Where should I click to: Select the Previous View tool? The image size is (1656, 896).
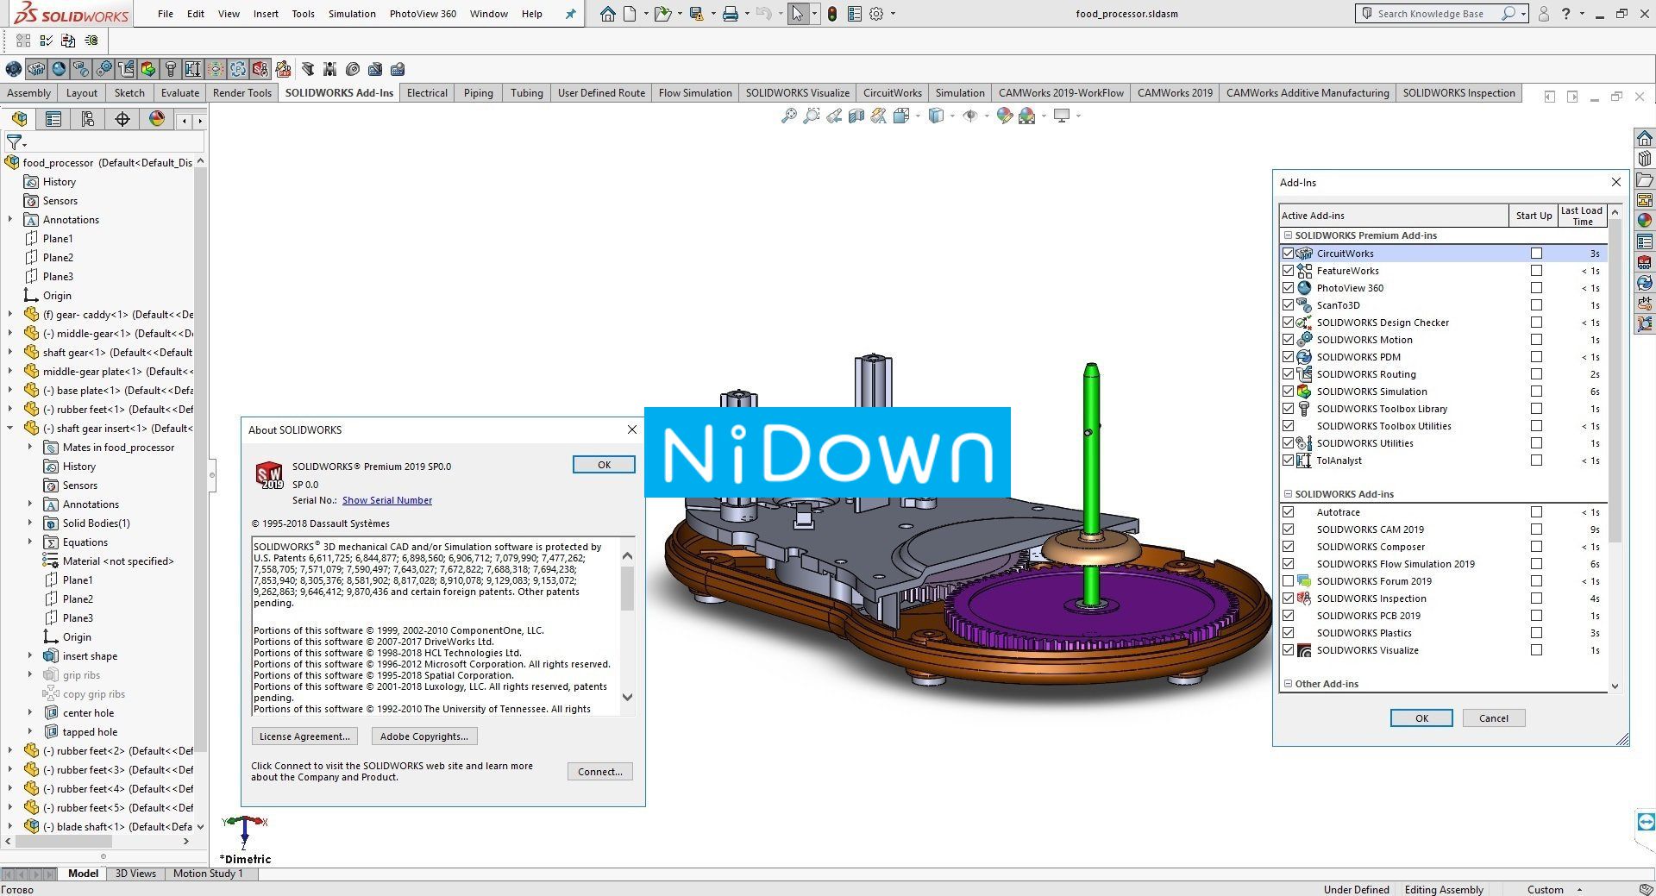coord(834,116)
